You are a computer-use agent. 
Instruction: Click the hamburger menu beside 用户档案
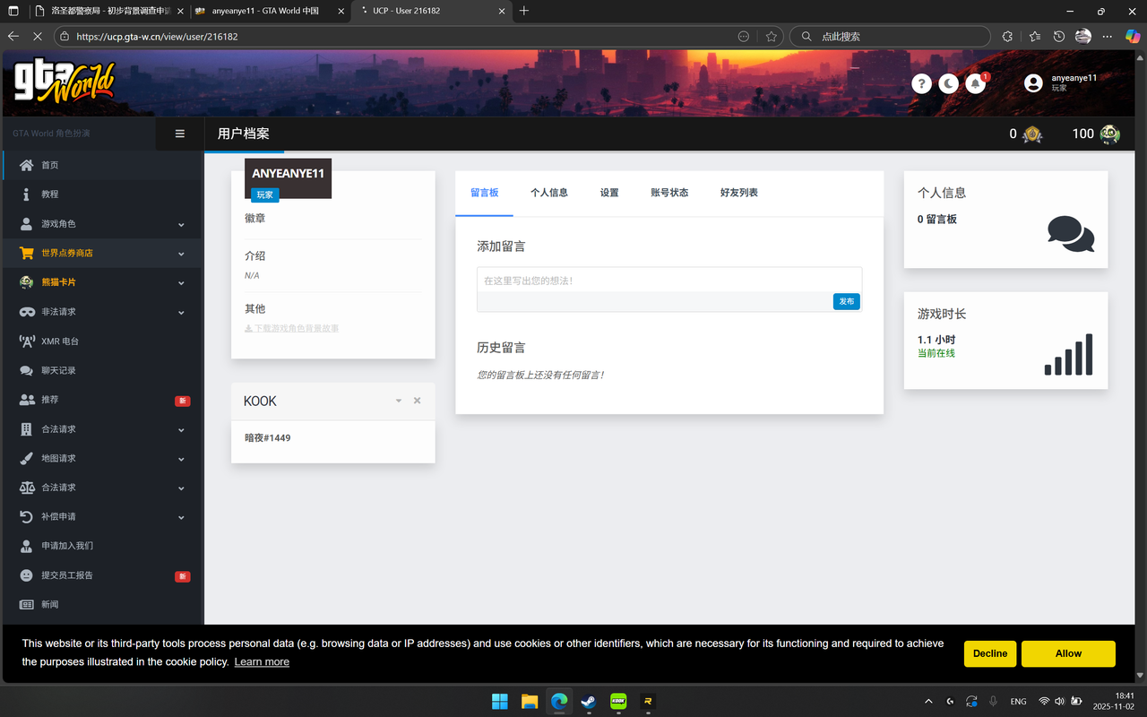pos(179,133)
